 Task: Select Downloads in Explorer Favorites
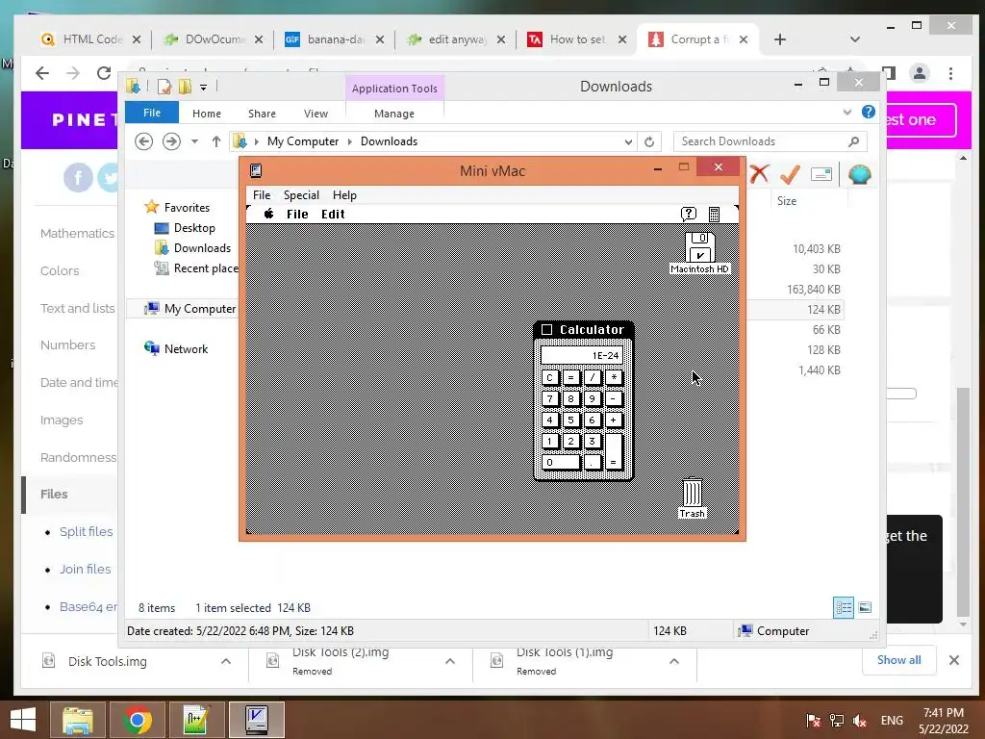pos(202,248)
